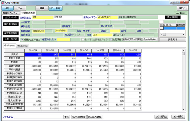Screen dimensions: 190x121
Task: Select the blue highlighted sort list row
Action: pos(174,28)
